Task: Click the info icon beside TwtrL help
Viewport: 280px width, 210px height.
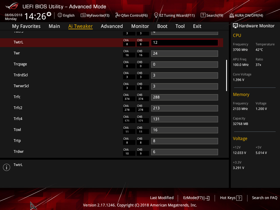Action: point(7,167)
